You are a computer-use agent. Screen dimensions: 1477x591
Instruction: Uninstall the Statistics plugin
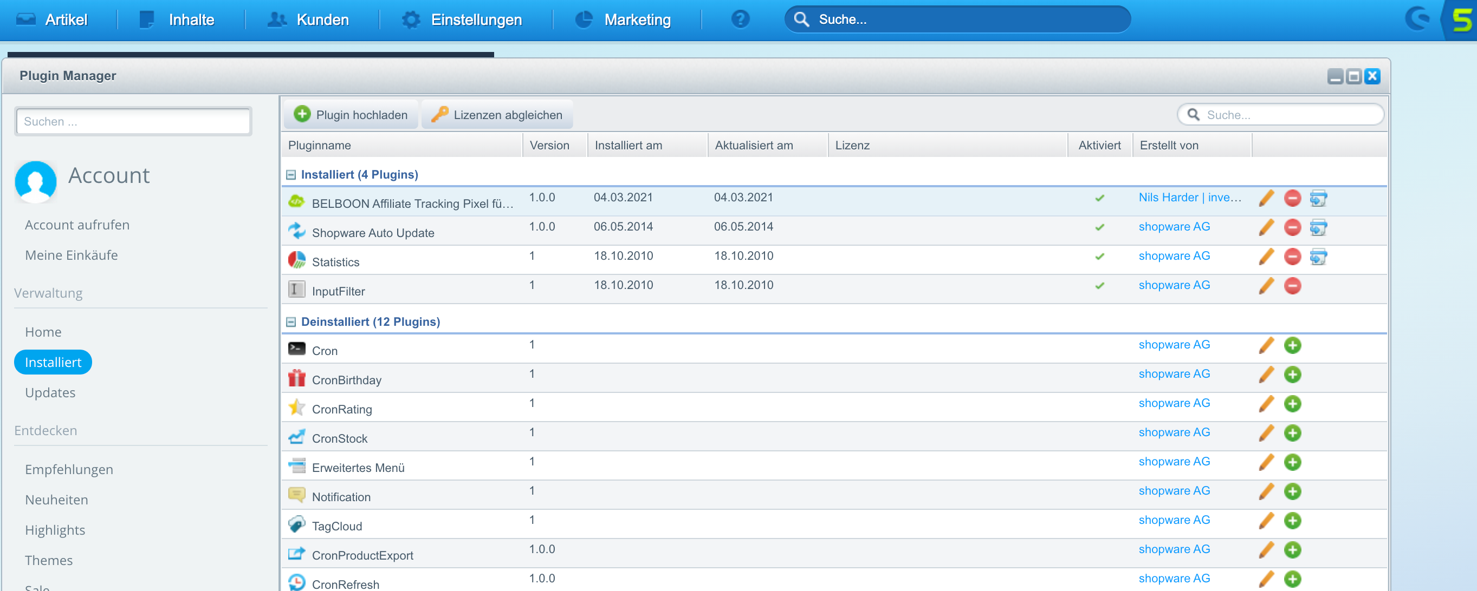point(1292,257)
